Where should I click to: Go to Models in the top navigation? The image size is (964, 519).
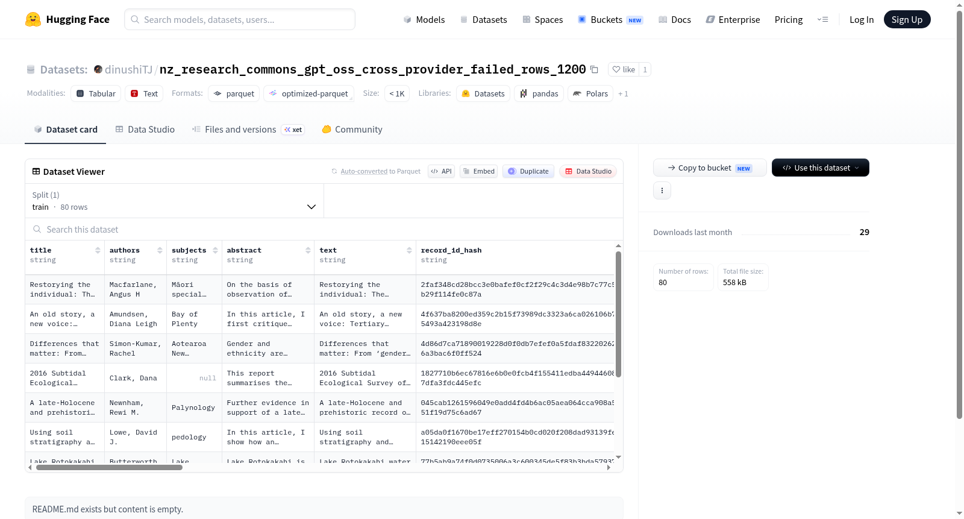pyautogui.click(x=424, y=19)
